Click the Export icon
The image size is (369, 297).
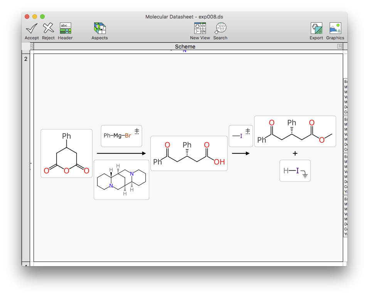(316, 28)
